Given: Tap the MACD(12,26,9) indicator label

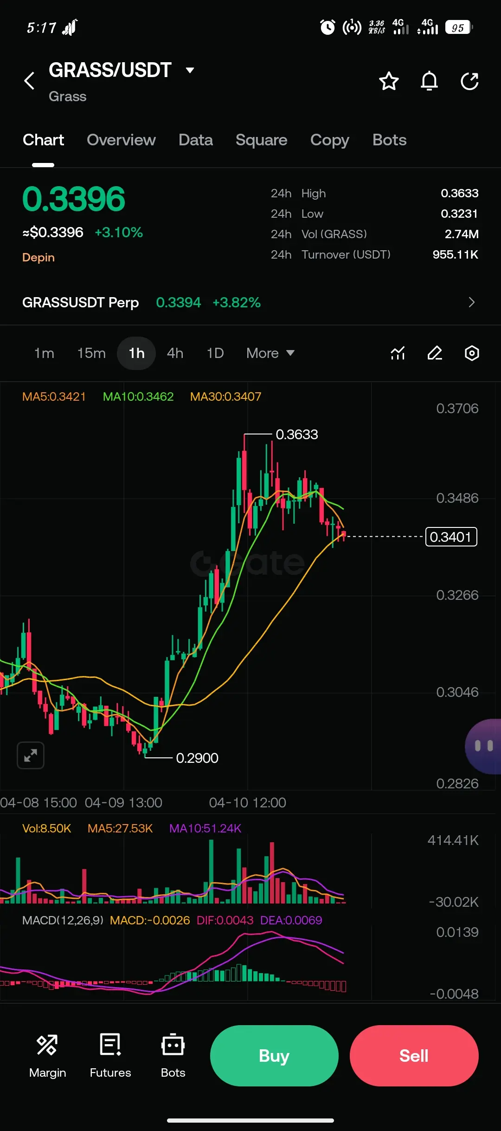Looking at the screenshot, I should pyautogui.click(x=63, y=920).
